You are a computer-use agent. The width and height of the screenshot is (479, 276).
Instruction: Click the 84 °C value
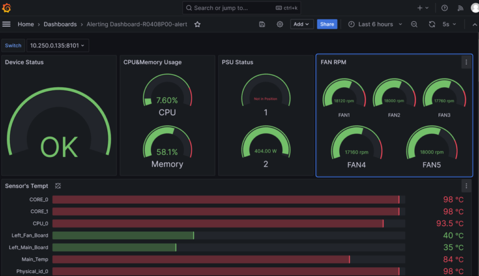click(x=453, y=260)
